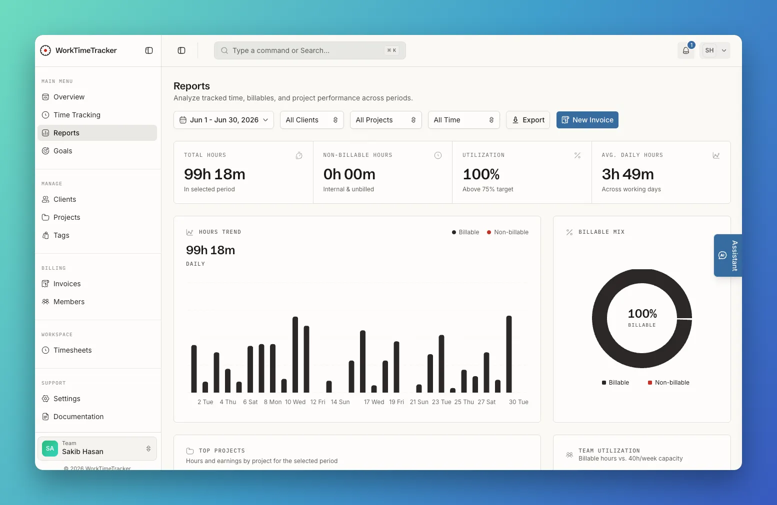Go to the Overview page
The image size is (777, 505).
coord(97,97)
